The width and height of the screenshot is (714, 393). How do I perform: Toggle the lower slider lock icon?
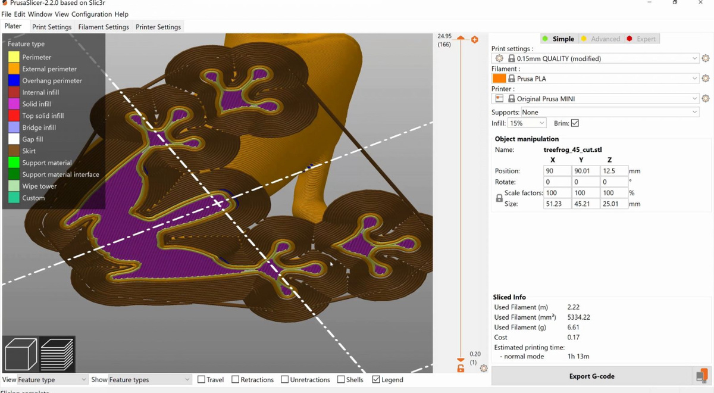click(461, 369)
